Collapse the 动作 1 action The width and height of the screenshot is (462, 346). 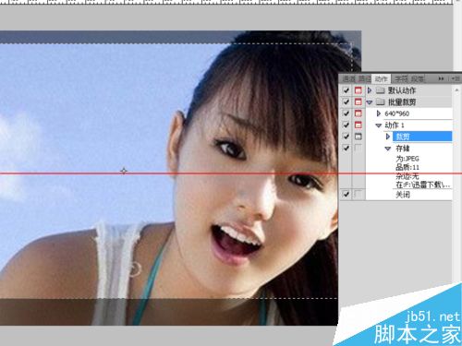click(x=379, y=125)
